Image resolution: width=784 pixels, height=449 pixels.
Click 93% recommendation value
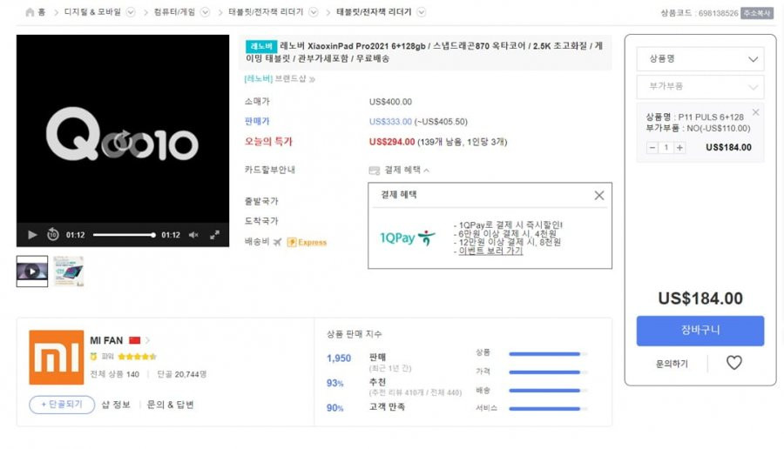pyautogui.click(x=335, y=383)
